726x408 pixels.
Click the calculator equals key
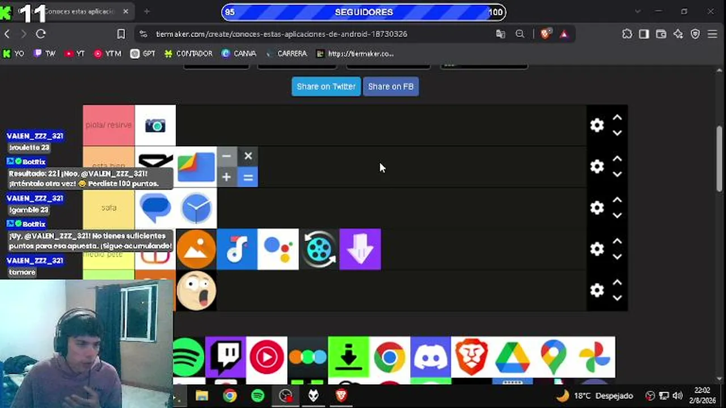(248, 177)
